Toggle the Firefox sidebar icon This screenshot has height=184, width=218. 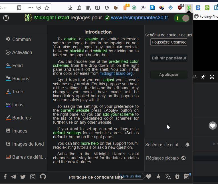[x=98, y=8]
